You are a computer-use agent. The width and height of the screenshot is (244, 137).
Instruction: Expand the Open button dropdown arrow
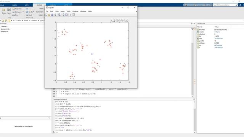pos(3,15)
